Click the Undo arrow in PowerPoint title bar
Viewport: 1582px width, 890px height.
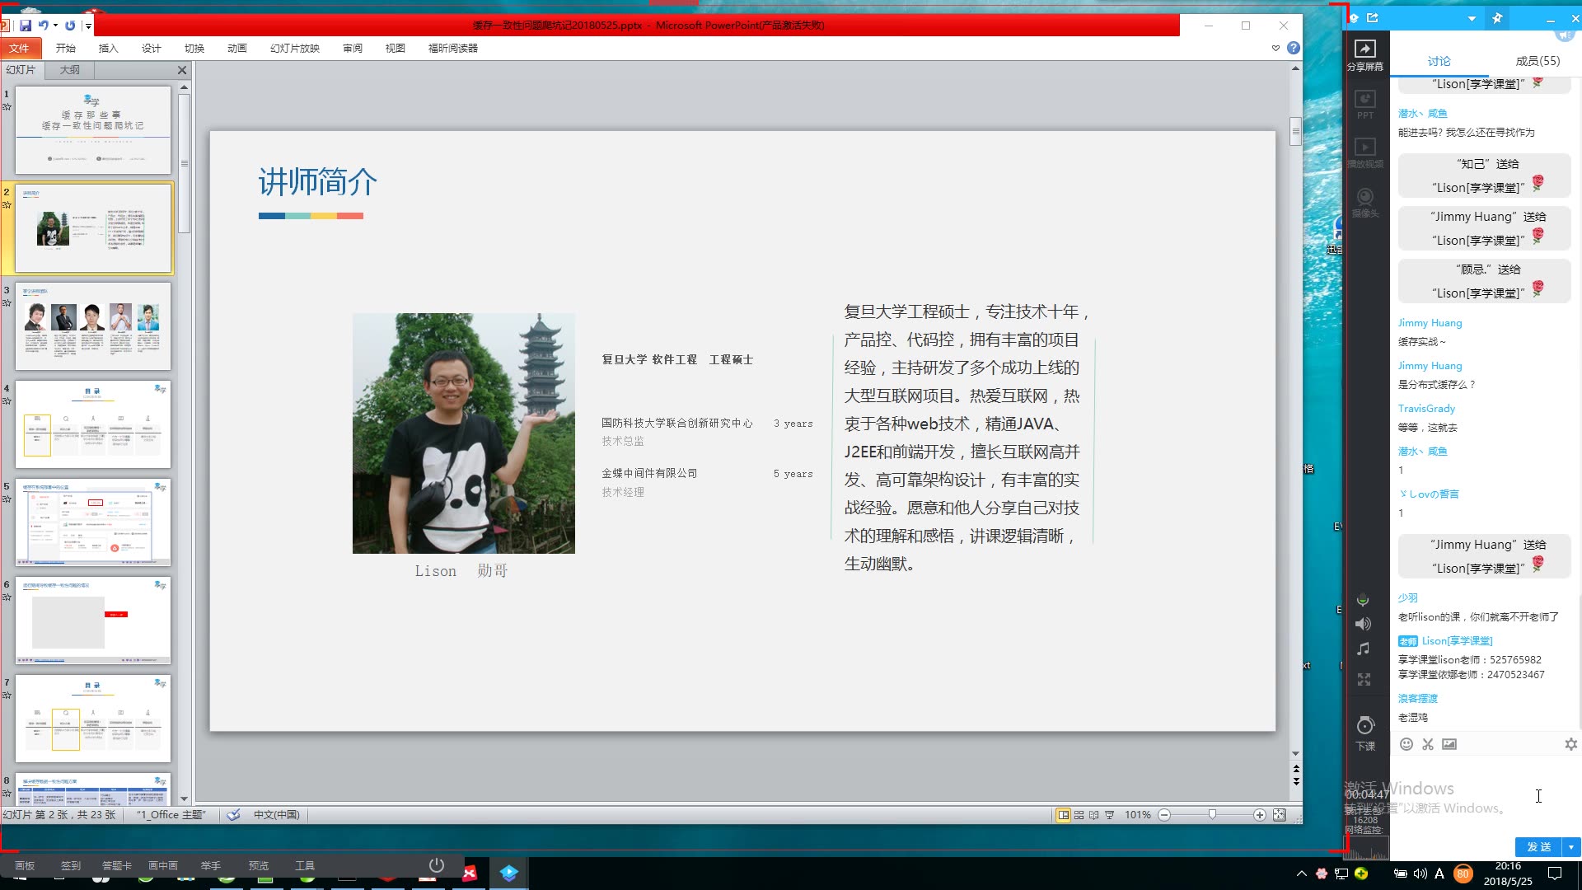43,26
